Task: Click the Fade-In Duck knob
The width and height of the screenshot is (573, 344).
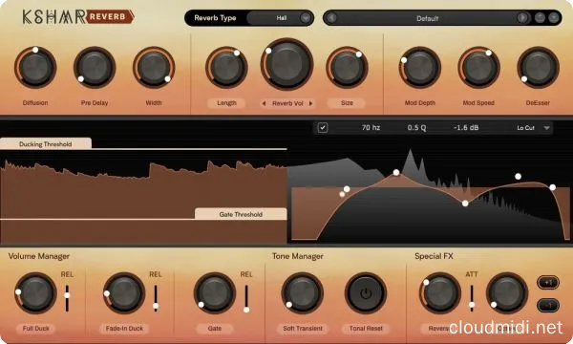Action: 124,293
